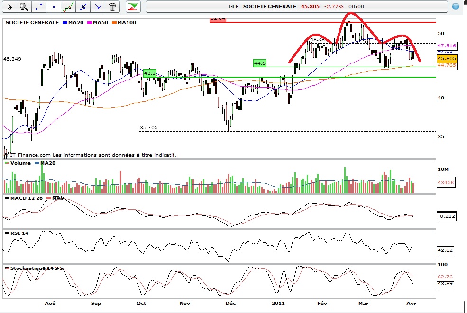Click the 45.349 horizontal level label
The height and width of the screenshot is (313, 467).
pos(12,59)
